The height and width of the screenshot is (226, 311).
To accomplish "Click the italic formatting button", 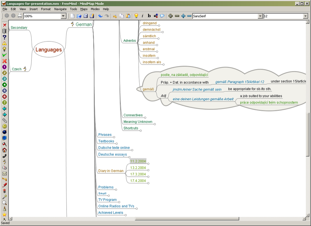I will [142, 16].
